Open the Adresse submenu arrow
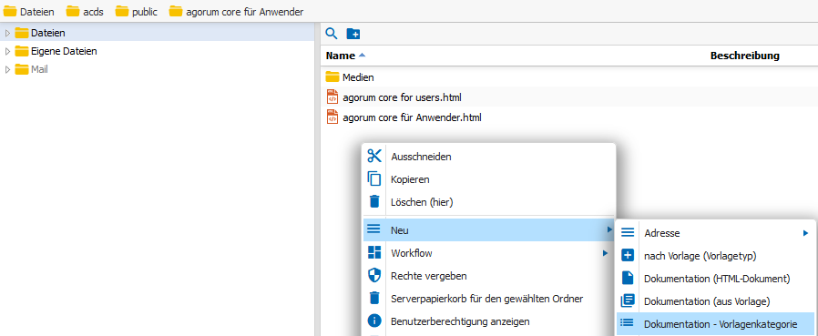The width and height of the screenshot is (818, 336). (805, 233)
